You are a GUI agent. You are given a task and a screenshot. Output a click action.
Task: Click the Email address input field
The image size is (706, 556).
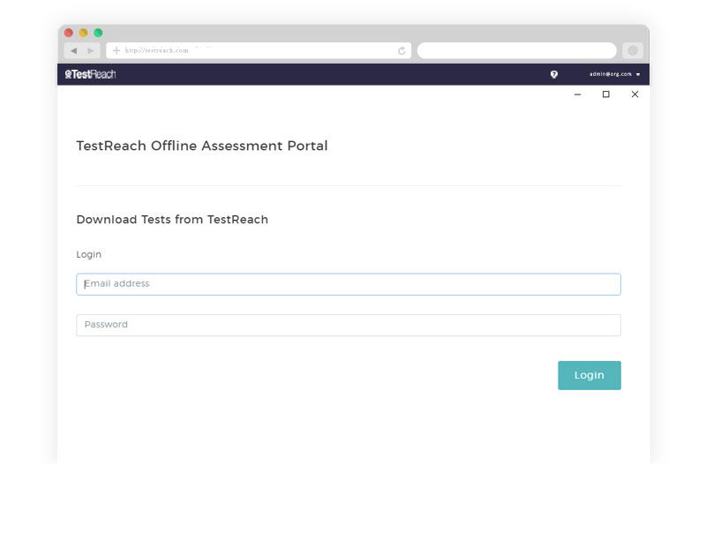(349, 284)
